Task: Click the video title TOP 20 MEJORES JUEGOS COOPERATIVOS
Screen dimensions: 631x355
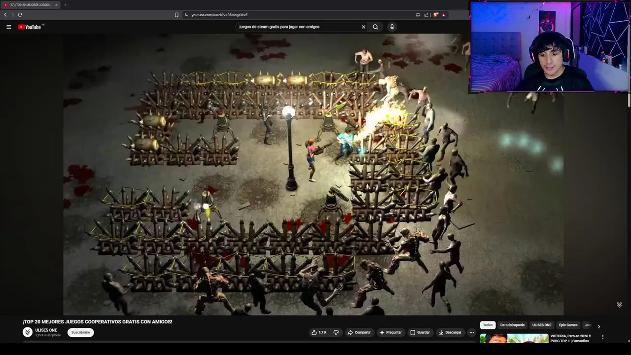Action: pos(97,321)
